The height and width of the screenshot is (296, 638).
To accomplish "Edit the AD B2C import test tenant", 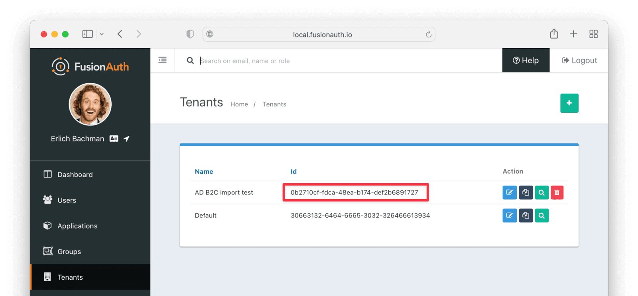I will pyautogui.click(x=510, y=192).
